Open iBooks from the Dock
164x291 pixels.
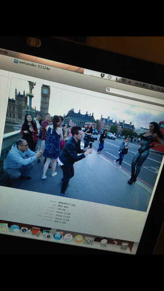79,239
